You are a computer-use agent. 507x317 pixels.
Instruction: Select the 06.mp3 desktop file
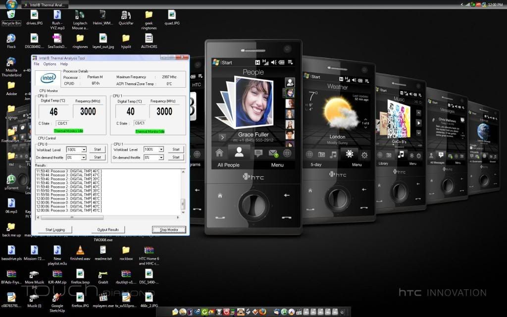(x=11, y=206)
